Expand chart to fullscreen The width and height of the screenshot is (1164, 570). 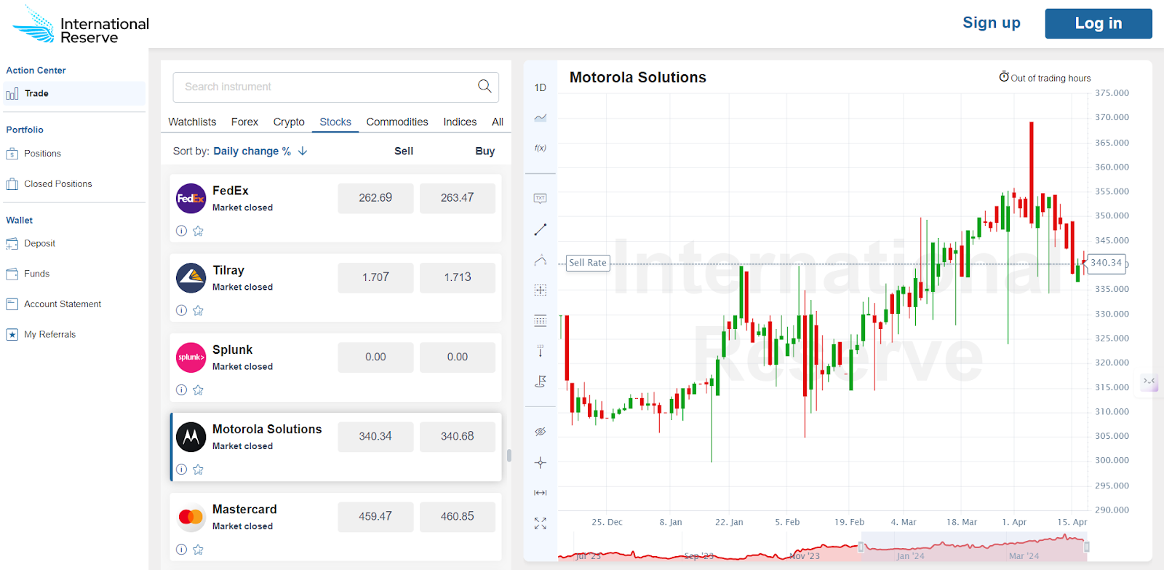(x=540, y=523)
